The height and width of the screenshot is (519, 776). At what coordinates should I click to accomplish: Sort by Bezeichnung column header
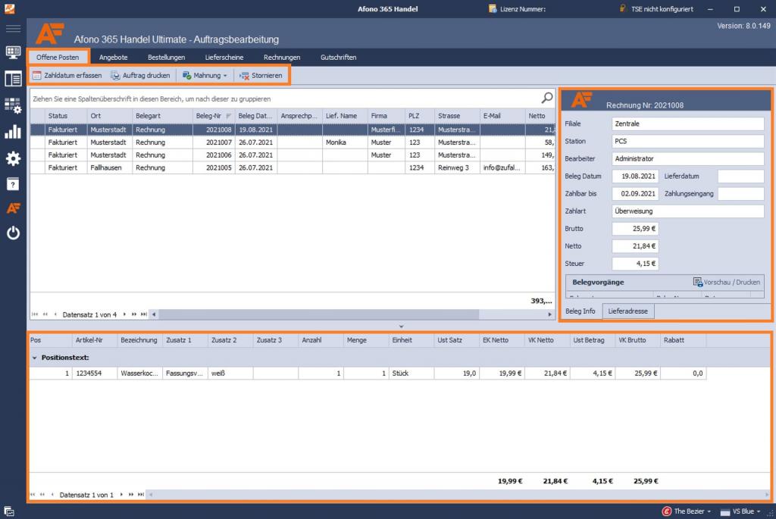139,340
